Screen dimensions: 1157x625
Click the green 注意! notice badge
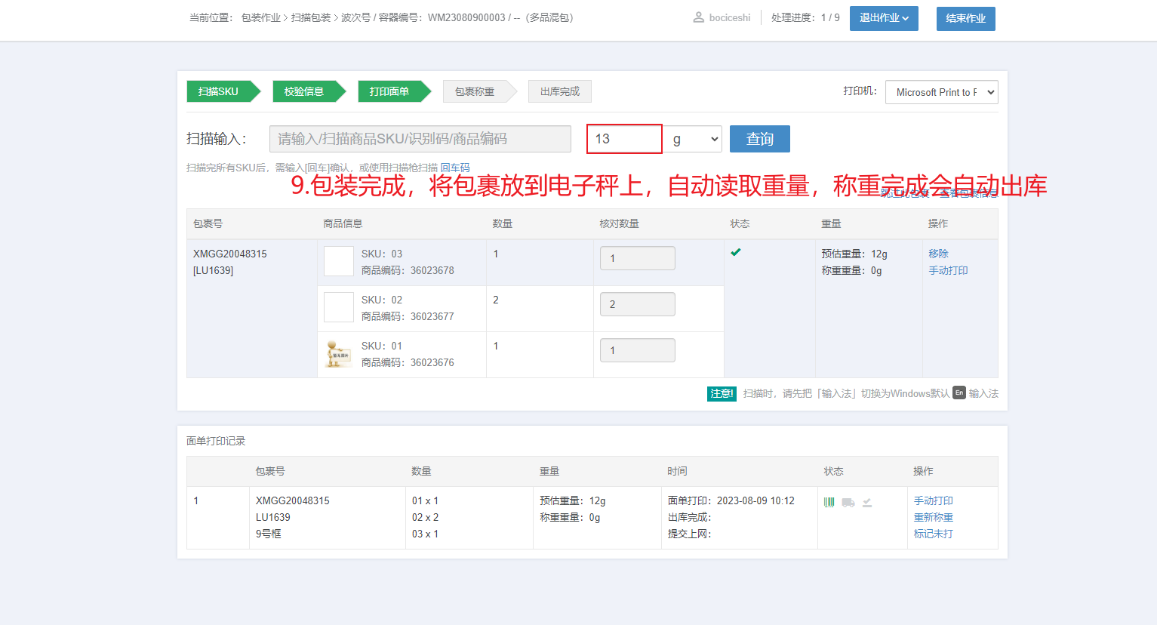coord(722,393)
